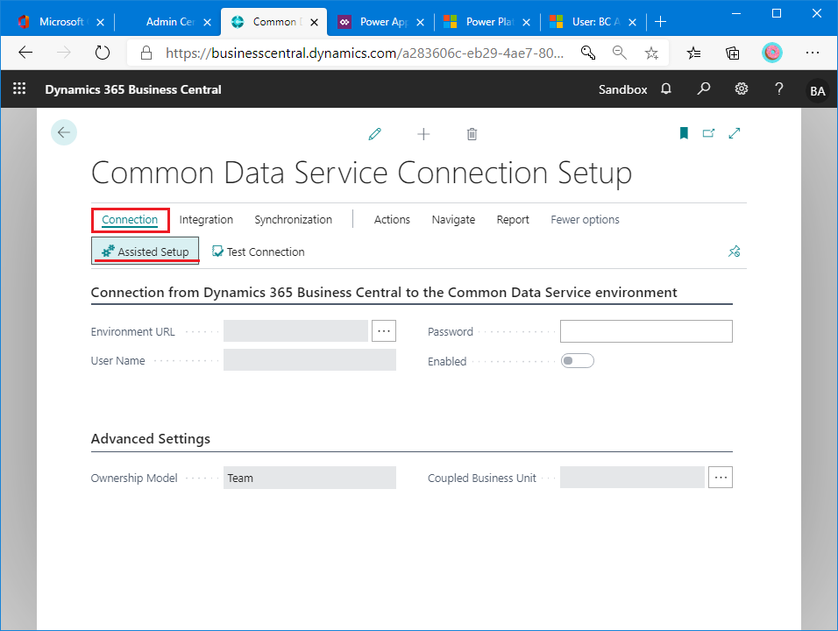Open Coupled Business Unit lookup ellipsis
Image resolution: width=838 pixels, height=631 pixels.
click(x=721, y=477)
